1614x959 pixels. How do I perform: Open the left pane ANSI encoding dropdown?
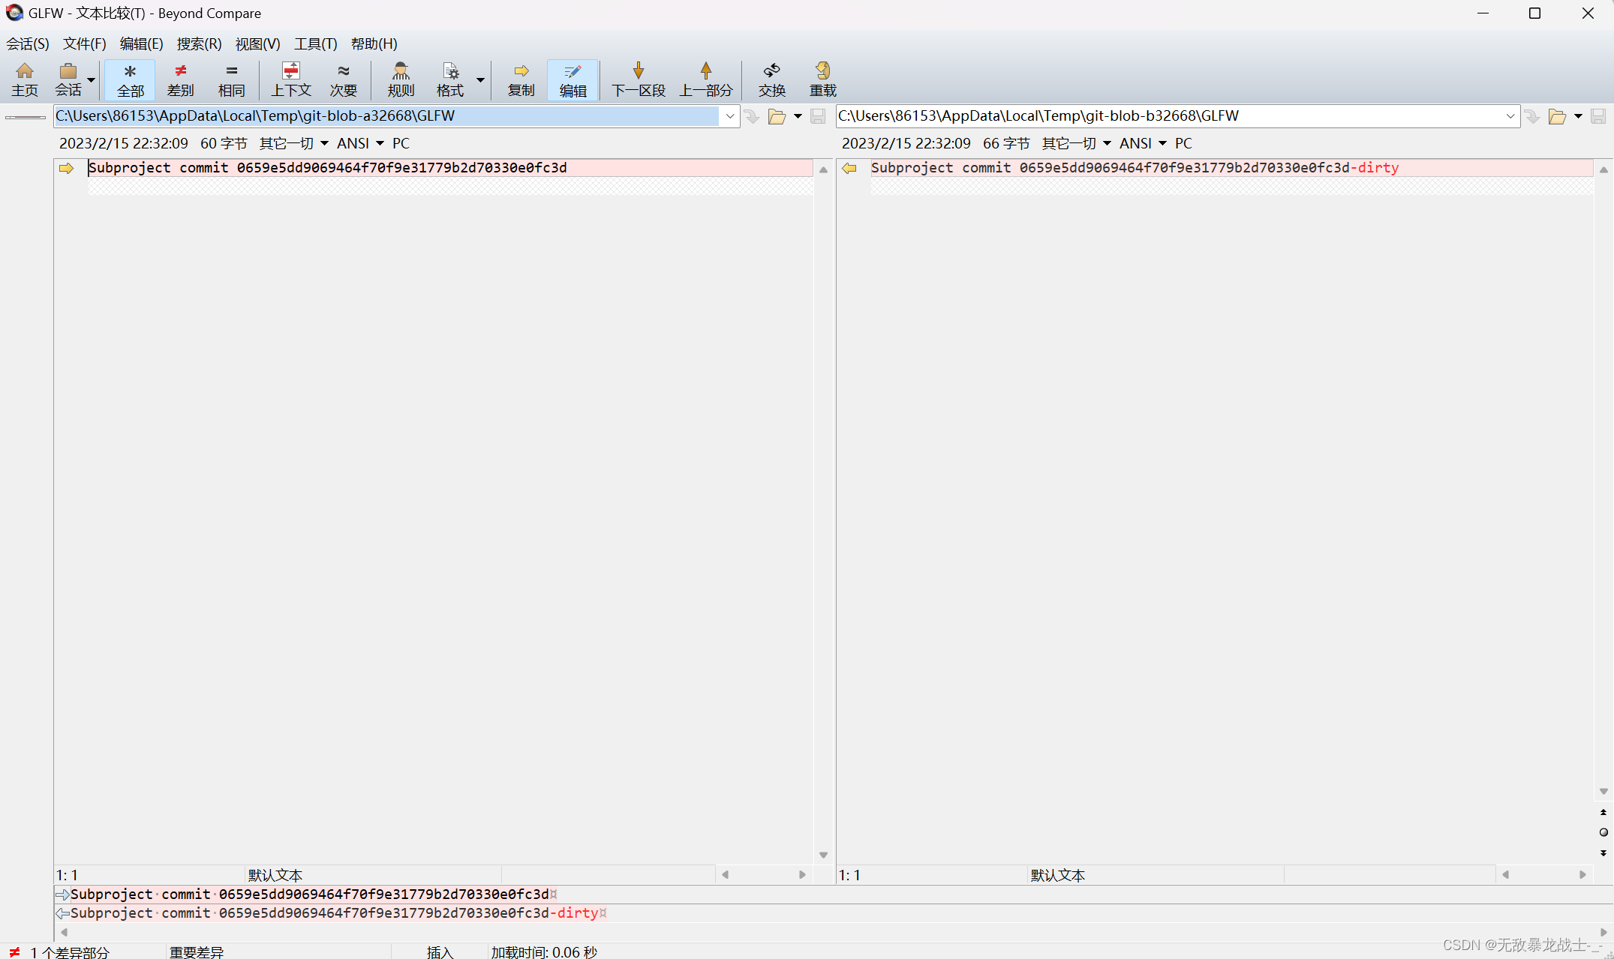[x=360, y=143]
